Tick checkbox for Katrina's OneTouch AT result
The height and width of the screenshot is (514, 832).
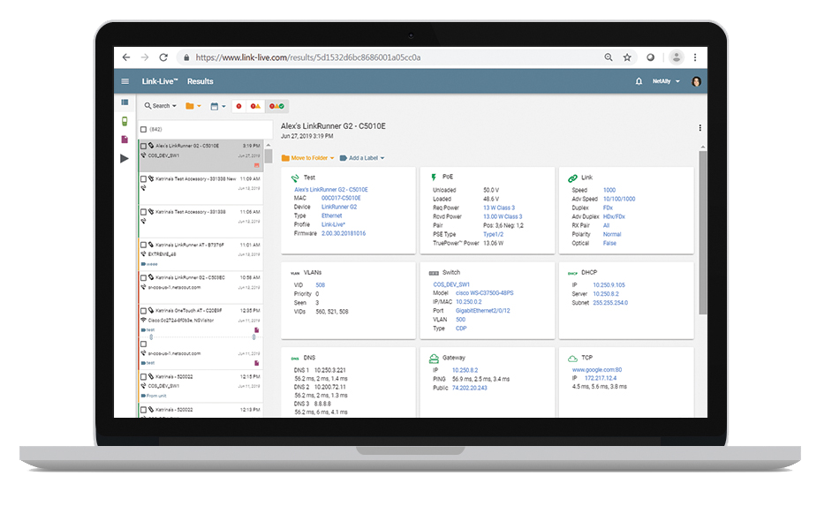[144, 311]
